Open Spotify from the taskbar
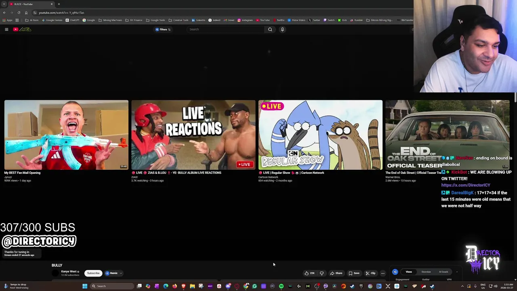 click(x=281, y=286)
